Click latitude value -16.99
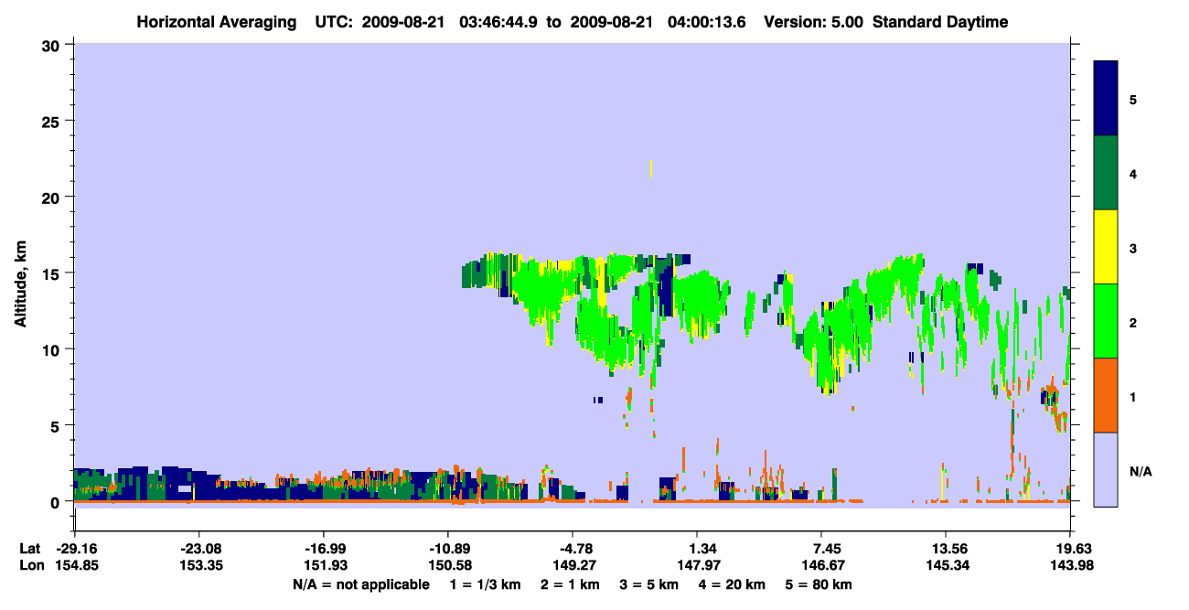Screen dimensions: 1189x610 (323, 549)
